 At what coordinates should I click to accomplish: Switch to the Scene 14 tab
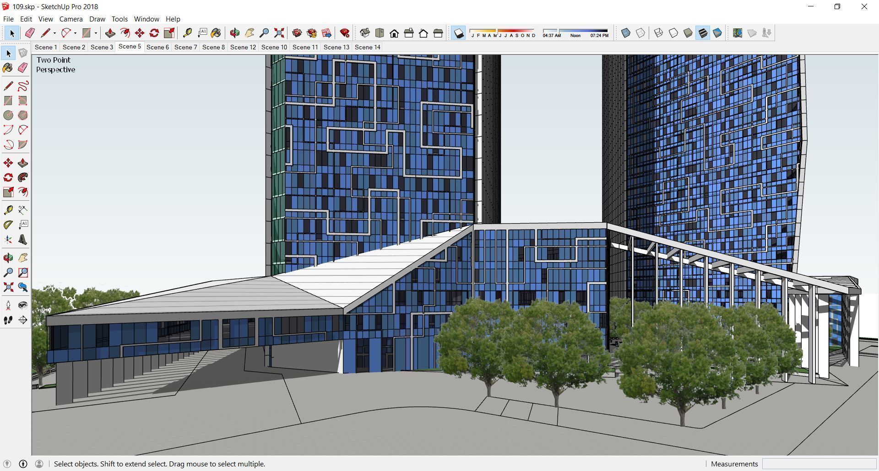368,47
